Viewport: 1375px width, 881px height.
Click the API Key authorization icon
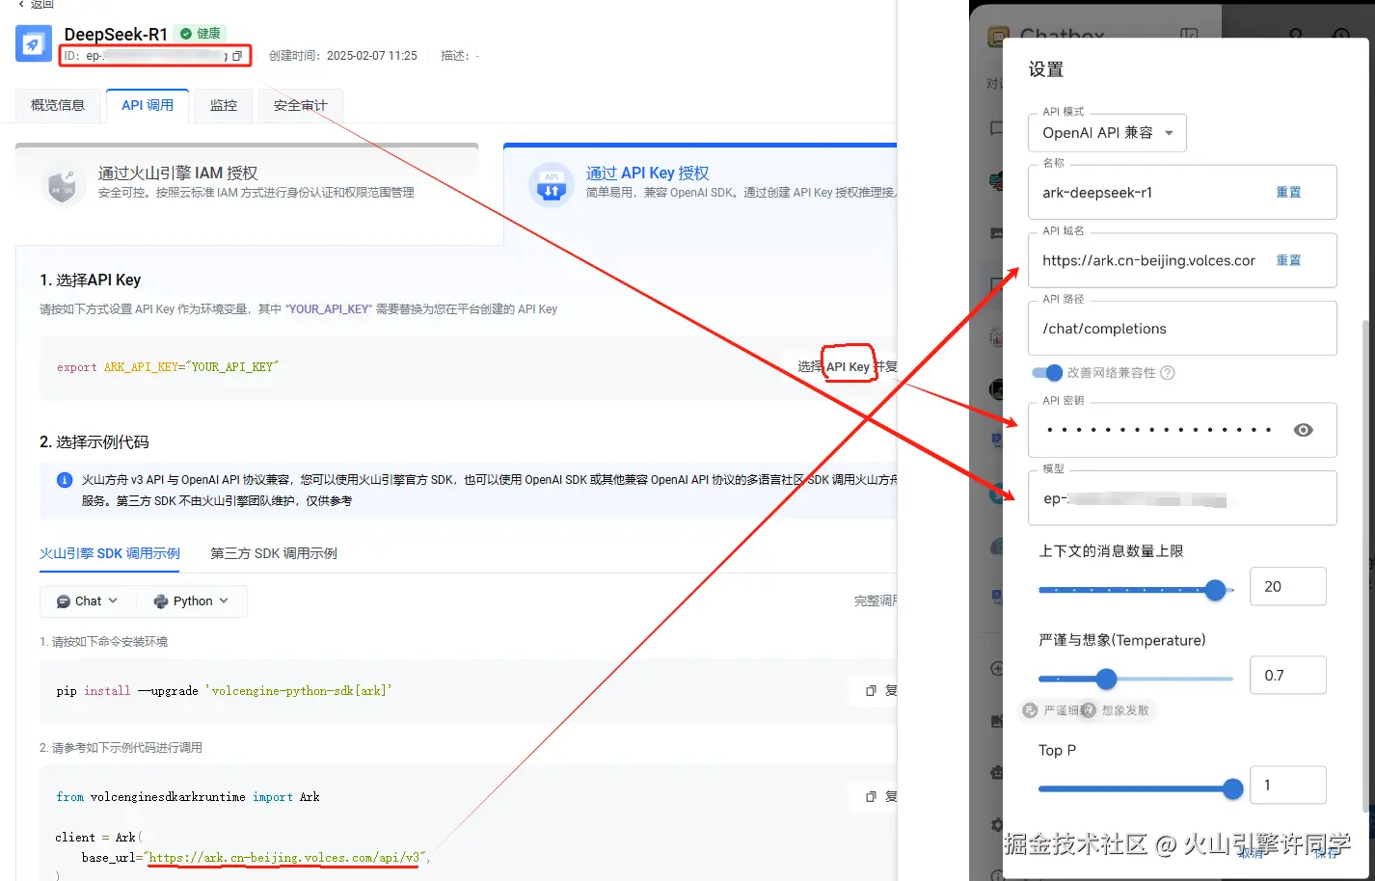coord(552,184)
